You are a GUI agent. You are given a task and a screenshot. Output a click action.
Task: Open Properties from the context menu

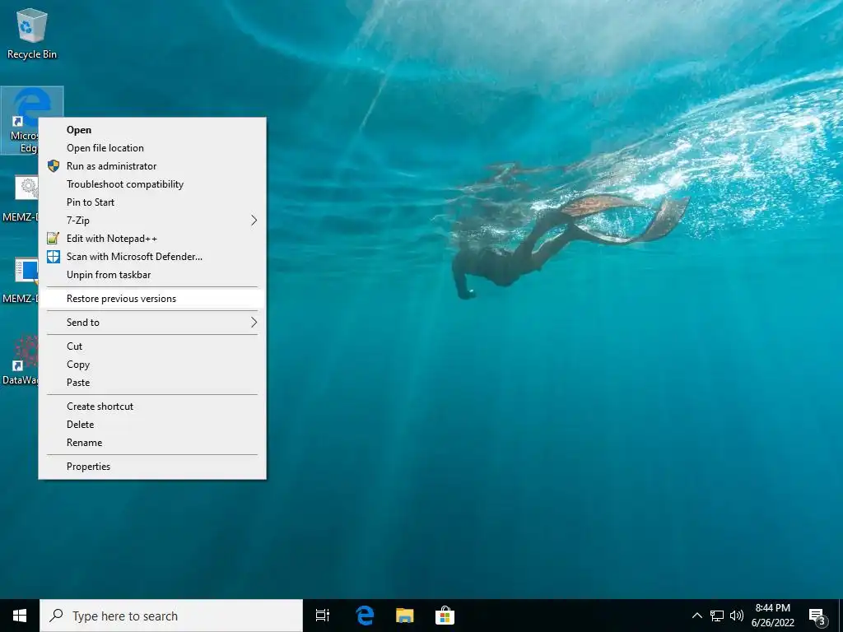tap(152, 467)
